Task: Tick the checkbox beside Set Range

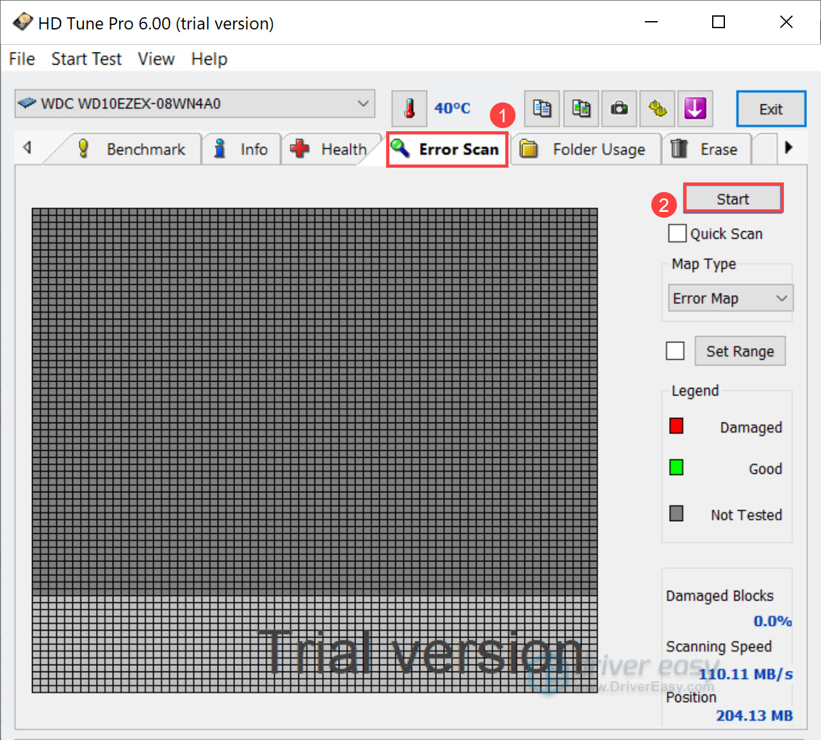Action: 675,351
